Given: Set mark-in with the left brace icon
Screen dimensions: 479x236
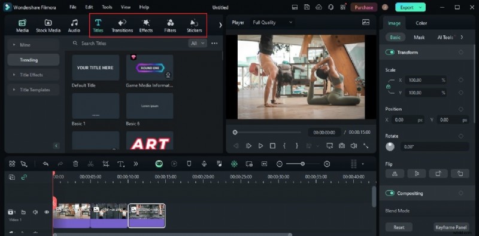Looking at the screenshot, I should click(x=284, y=146).
